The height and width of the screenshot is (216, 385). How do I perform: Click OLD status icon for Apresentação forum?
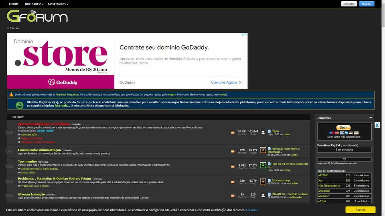(10, 132)
